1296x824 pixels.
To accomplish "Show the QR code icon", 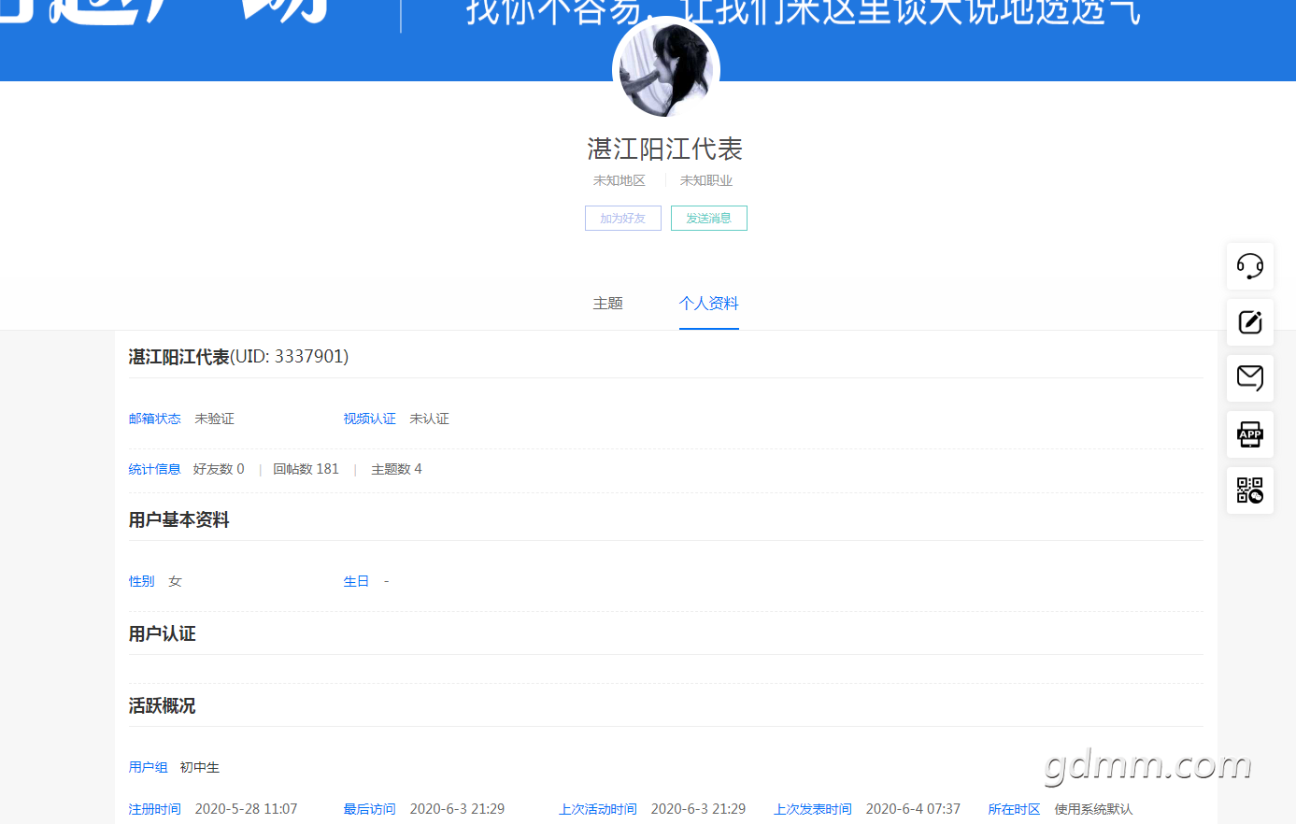I will [x=1250, y=490].
